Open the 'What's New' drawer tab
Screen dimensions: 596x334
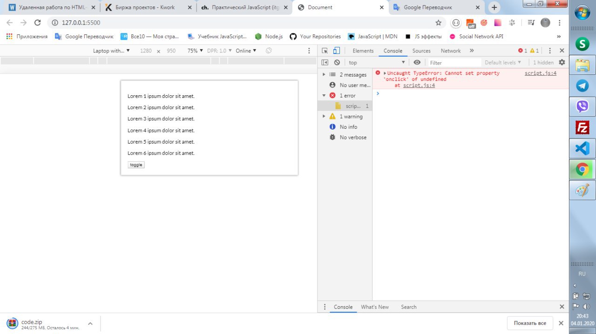click(375, 307)
